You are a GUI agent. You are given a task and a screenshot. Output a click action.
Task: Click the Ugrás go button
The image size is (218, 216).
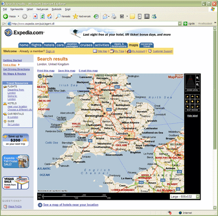tap(189, 23)
